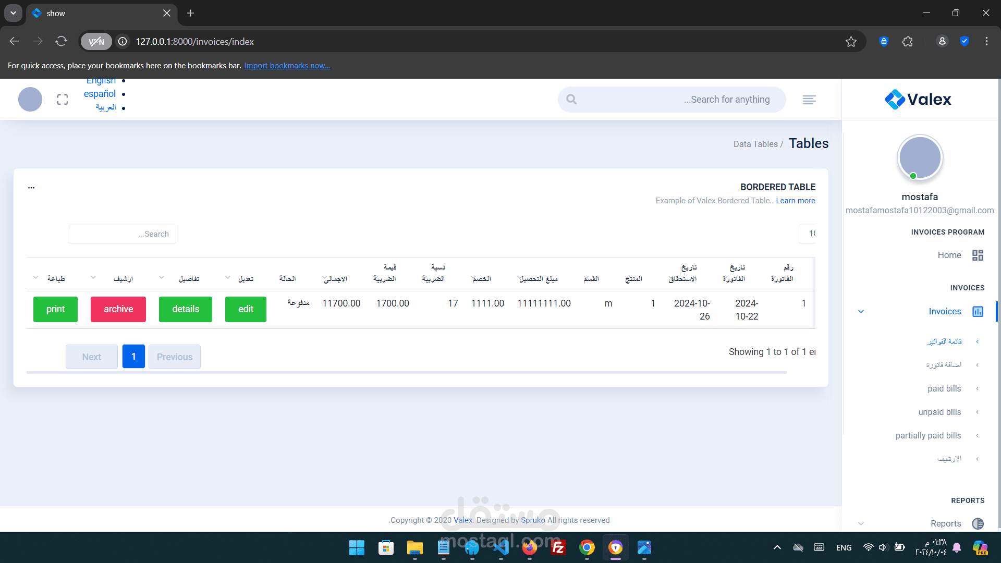The width and height of the screenshot is (1001, 563).
Task: Click the Home dashboard grid icon
Action: pos(978,255)
